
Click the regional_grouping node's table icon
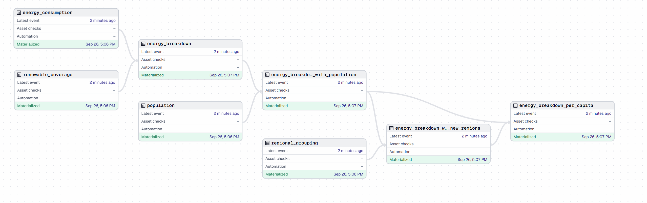pyautogui.click(x=267, y=143)
